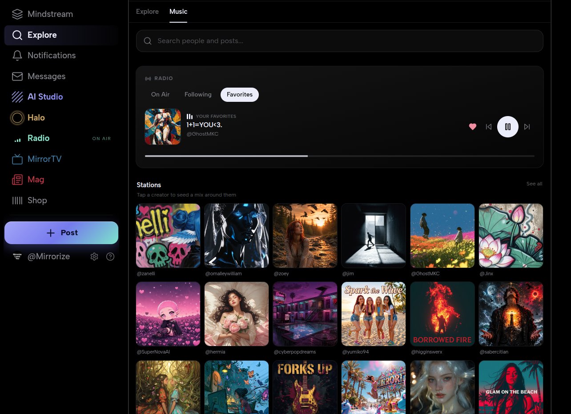This screenshot has width=571, height=414.
Task: Open Radio signal bars icon
Action: (17, 139)
